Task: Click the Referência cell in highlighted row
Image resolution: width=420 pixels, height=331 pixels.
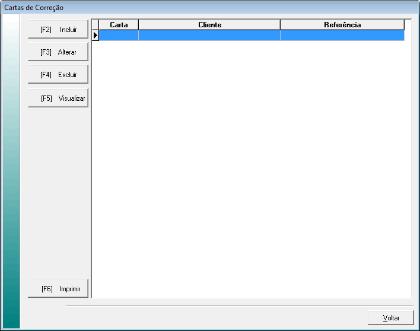Action: click(x=342, y=36)
